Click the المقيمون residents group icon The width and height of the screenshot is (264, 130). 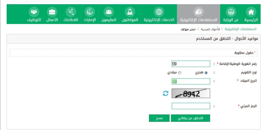click(x=109, y=12)
